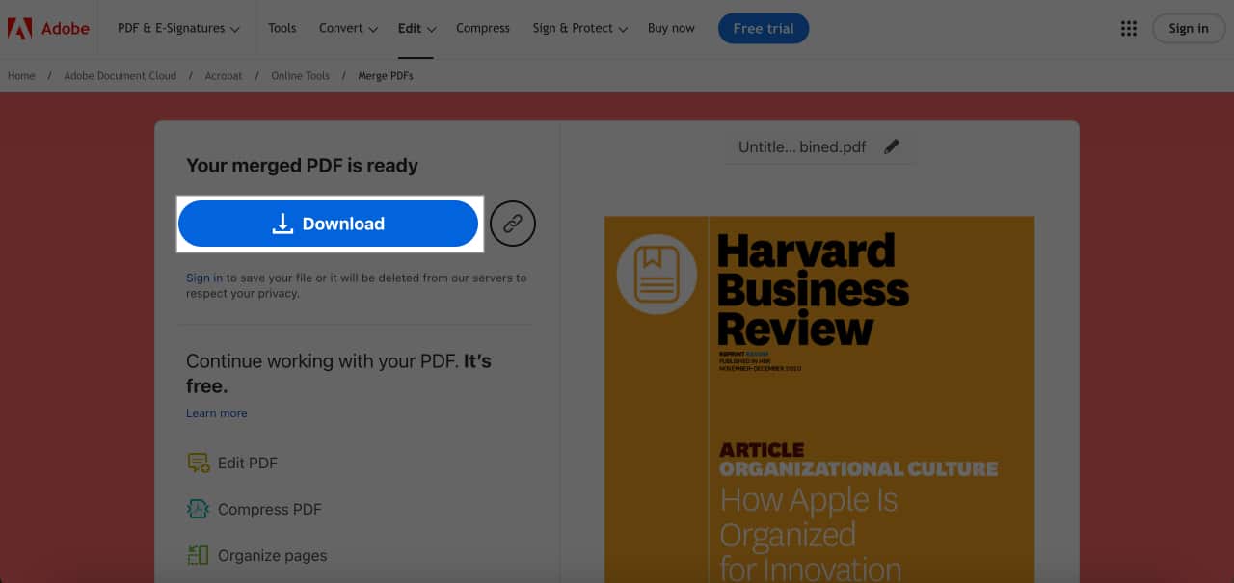
Task: Click the Edit PDF text link
Action: pyautogui.click(x=248, y=464)
